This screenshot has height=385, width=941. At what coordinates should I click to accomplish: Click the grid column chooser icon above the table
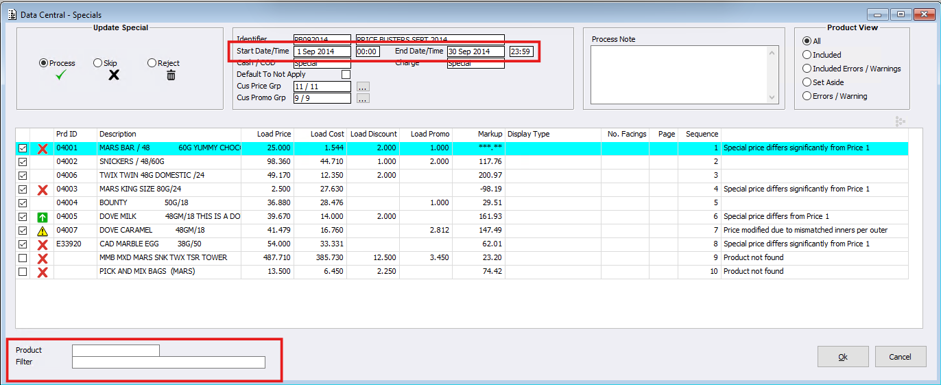coord(901,121)
